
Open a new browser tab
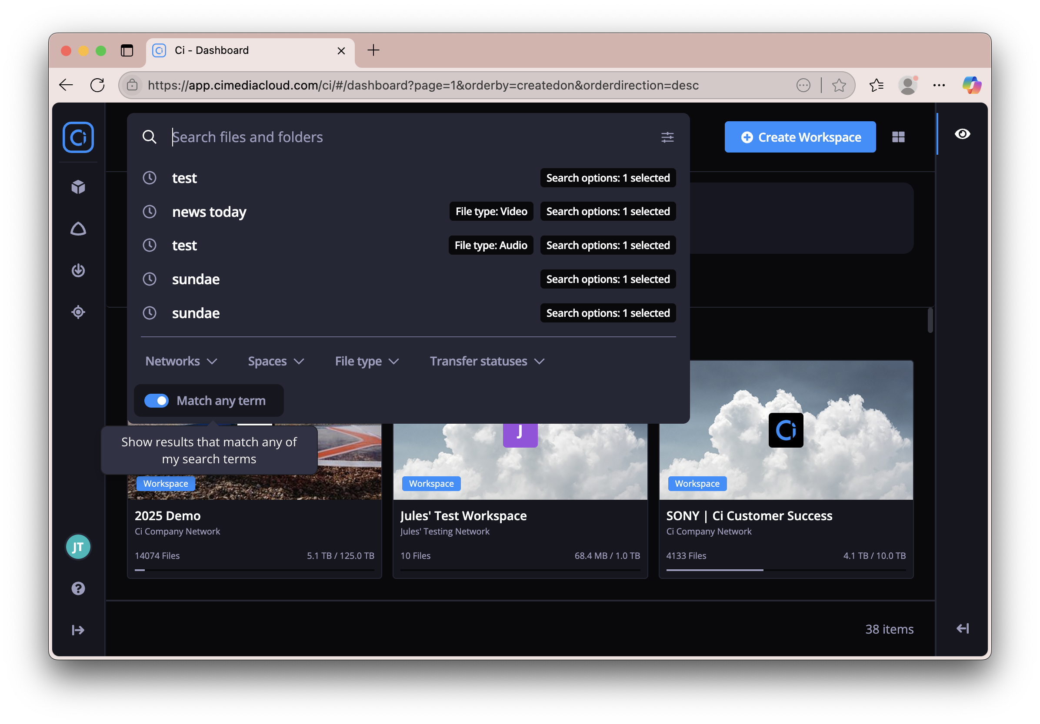(373, 50)
